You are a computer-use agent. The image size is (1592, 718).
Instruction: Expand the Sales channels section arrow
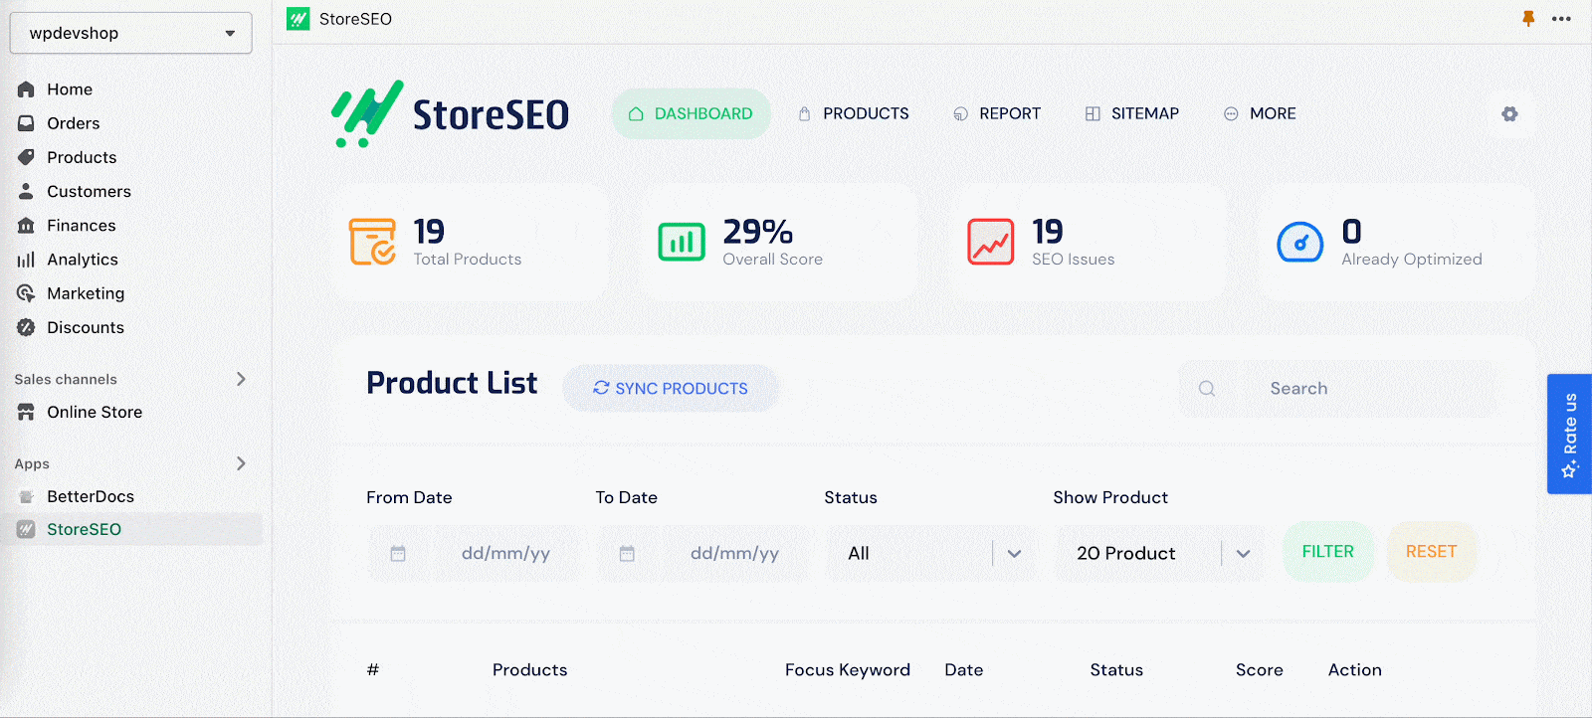241,379
